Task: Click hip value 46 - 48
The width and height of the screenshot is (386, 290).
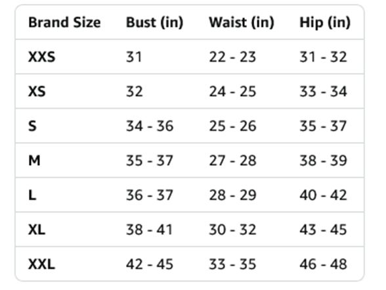Action: [323, 264]
